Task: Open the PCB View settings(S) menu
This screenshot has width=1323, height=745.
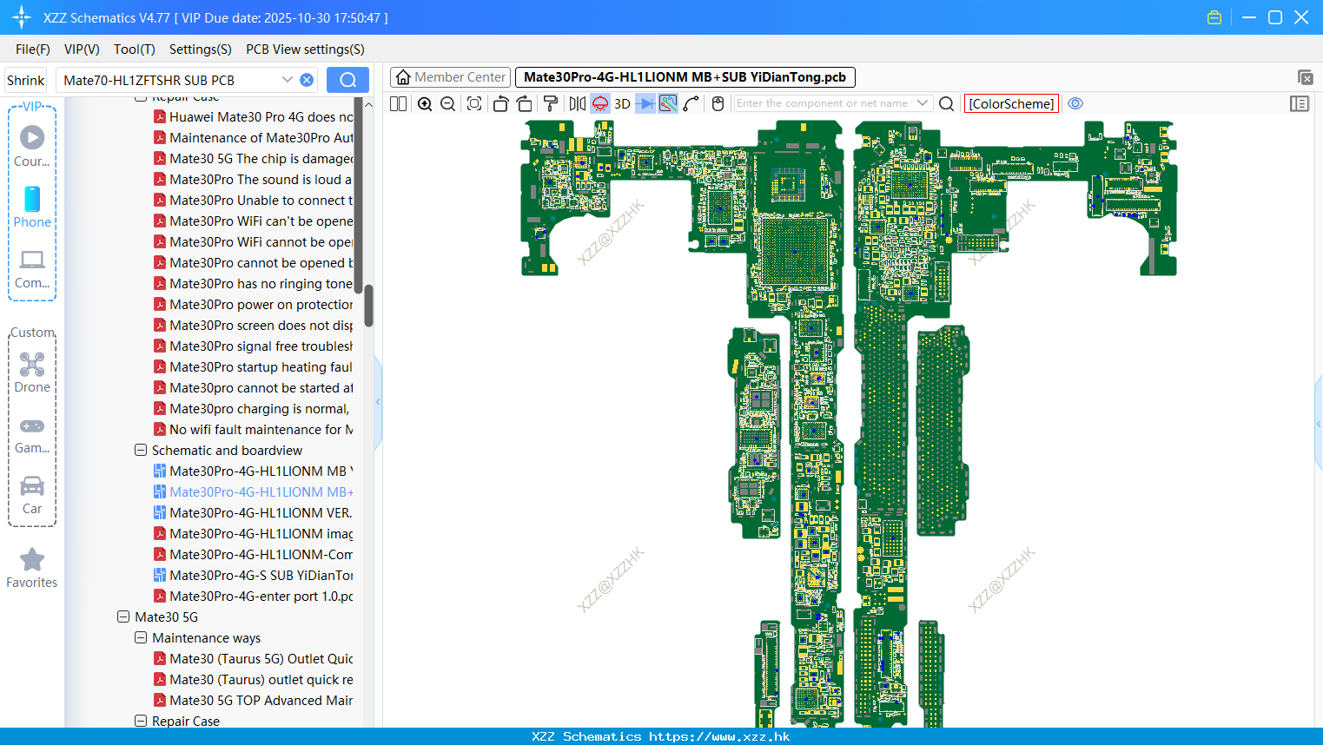Action: [x=305, y=49]
